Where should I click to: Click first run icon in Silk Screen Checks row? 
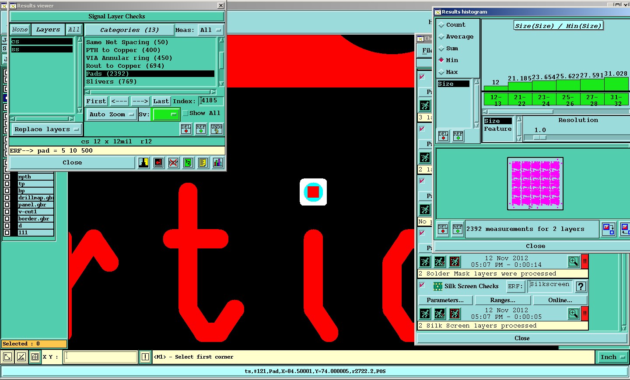coord(425,314)
